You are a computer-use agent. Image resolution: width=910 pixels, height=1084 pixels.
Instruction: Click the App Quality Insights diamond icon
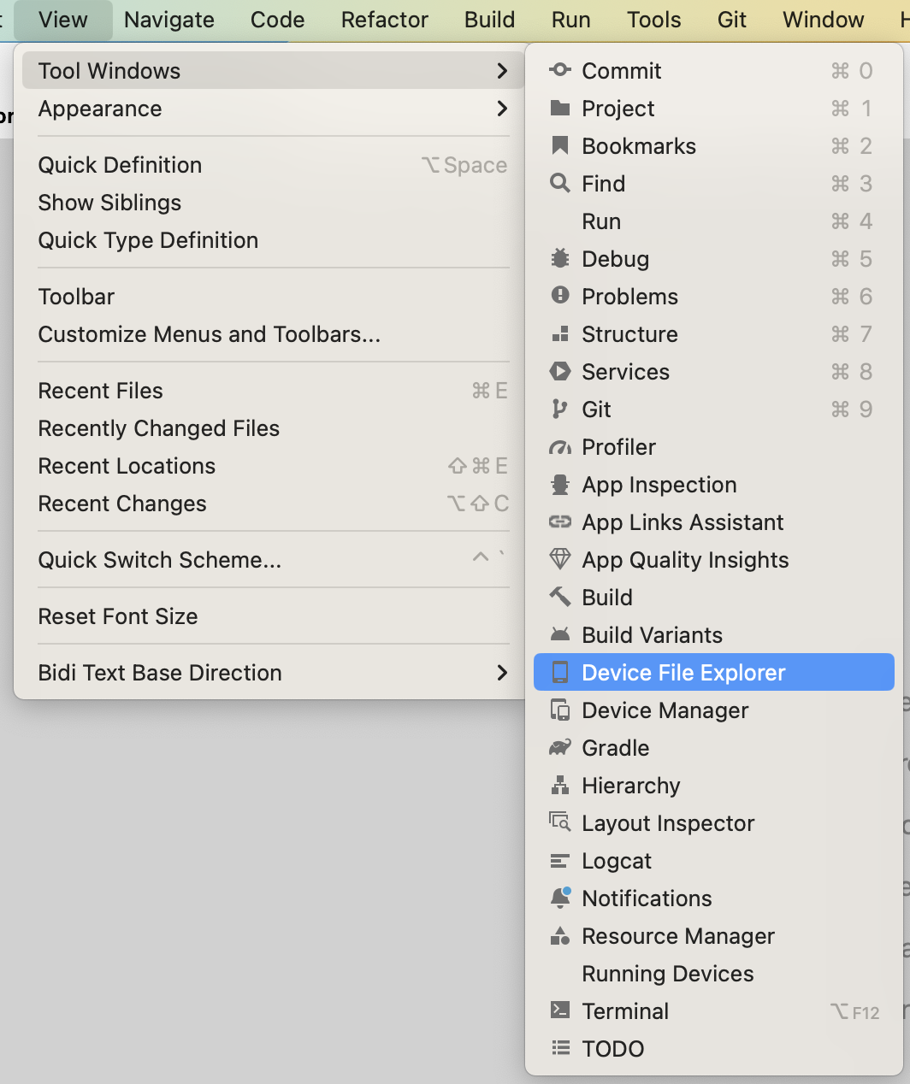point(560,559)
